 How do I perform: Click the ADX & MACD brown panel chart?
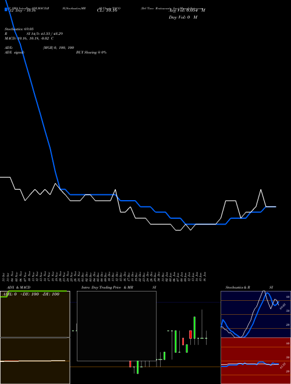[x=35, y=337]
